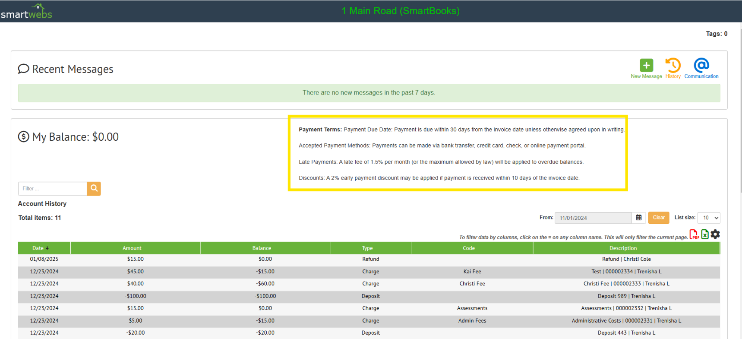This screenshot has height=339, width=742.
Task: Open the Communication @ icon
Action: (701, 66)
